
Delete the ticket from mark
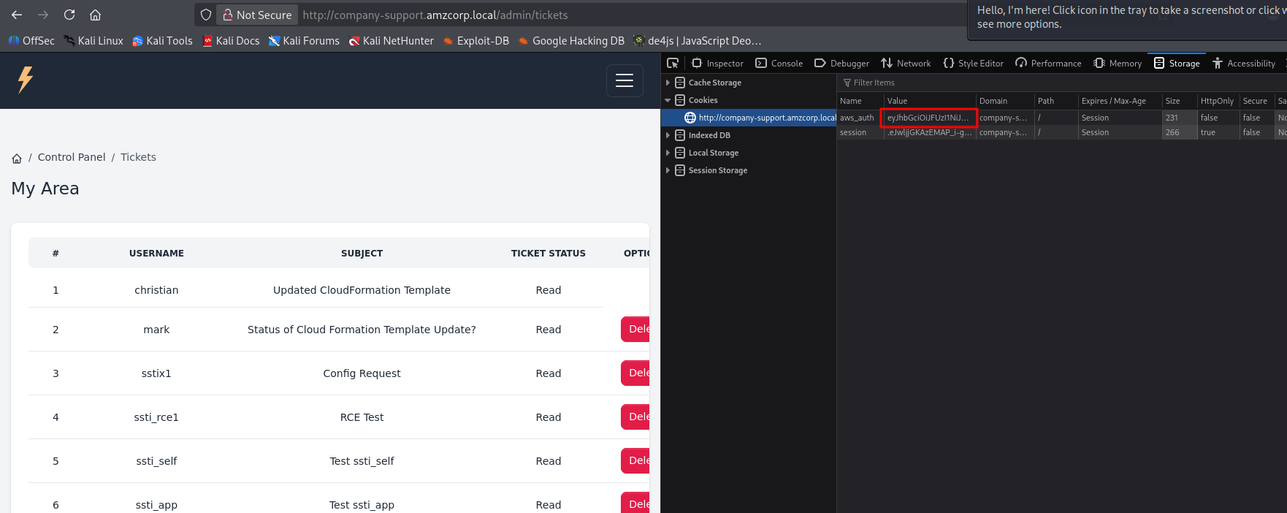pyautogui.click(x=635, y=329)
